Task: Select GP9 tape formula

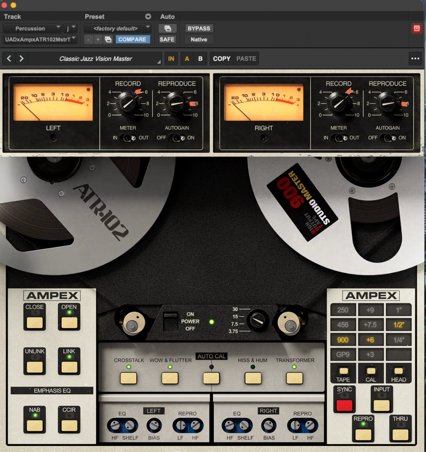Action: 343,354
